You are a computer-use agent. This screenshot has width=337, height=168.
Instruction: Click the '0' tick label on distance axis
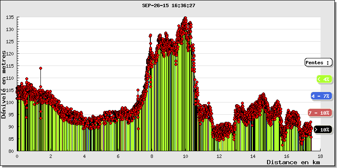click(17, 156)
